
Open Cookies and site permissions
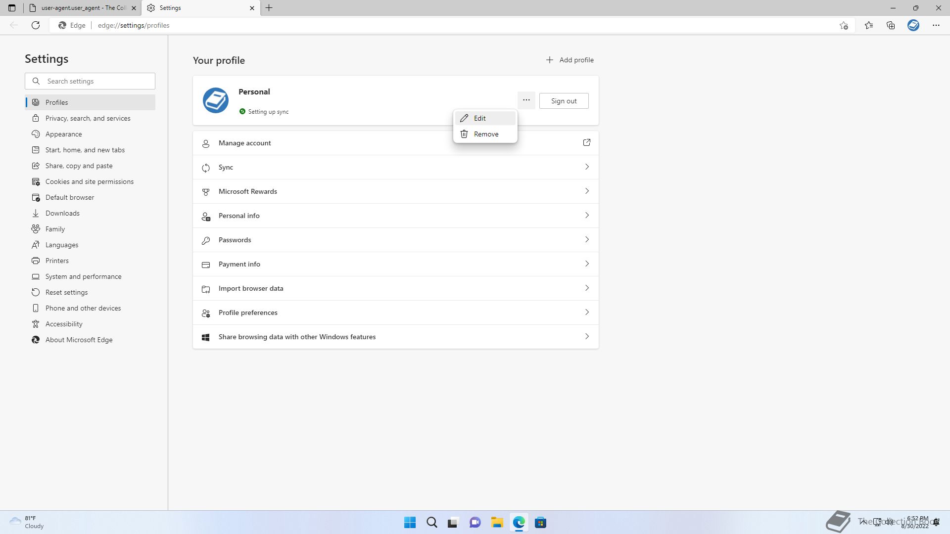[x=90, y=181]
